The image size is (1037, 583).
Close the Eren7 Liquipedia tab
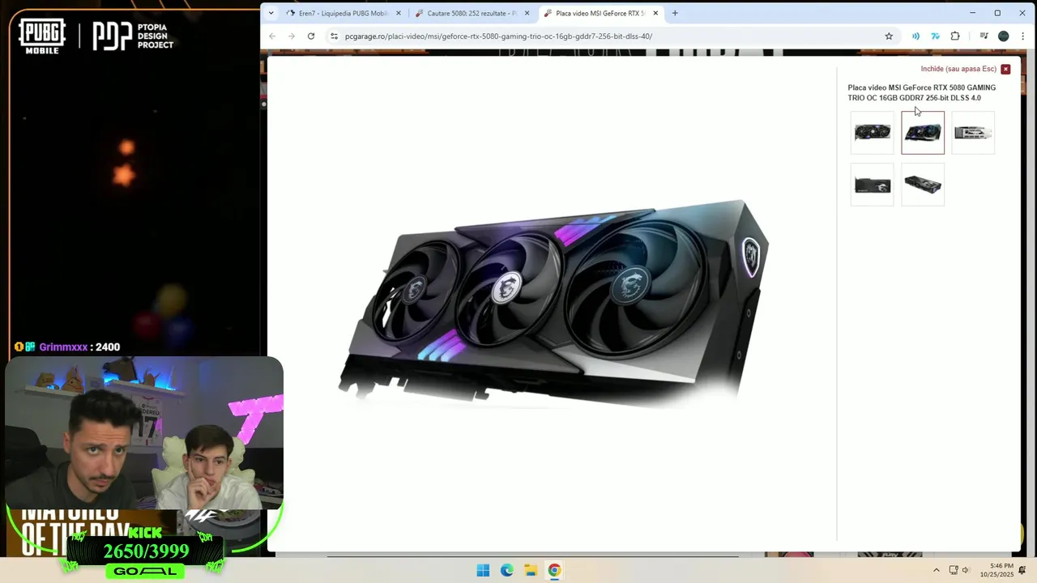[399, 13]
